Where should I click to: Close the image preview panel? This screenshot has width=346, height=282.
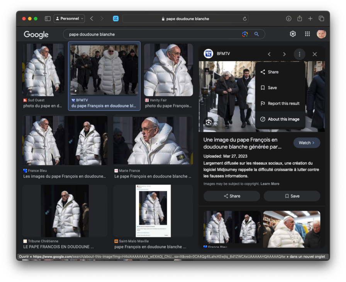(x=315, y=54)
